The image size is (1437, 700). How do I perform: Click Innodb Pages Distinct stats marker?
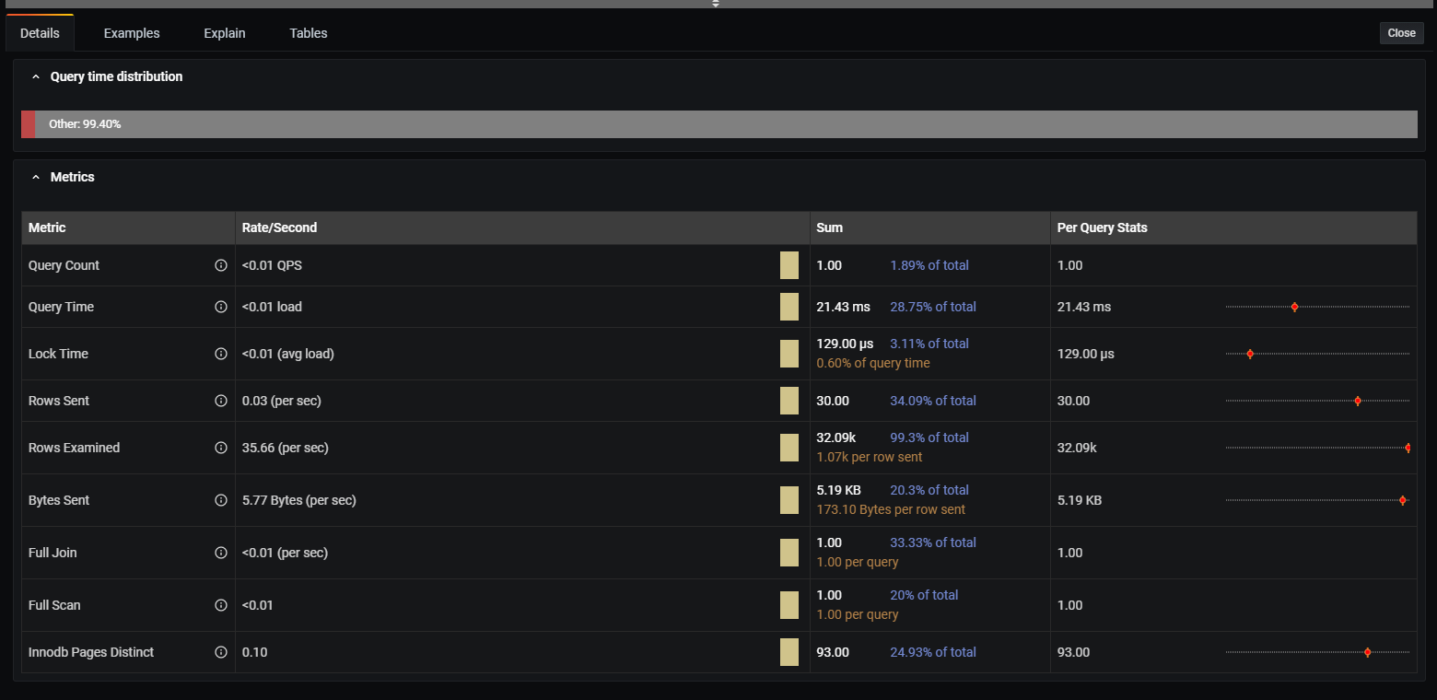pos(1367,652)
